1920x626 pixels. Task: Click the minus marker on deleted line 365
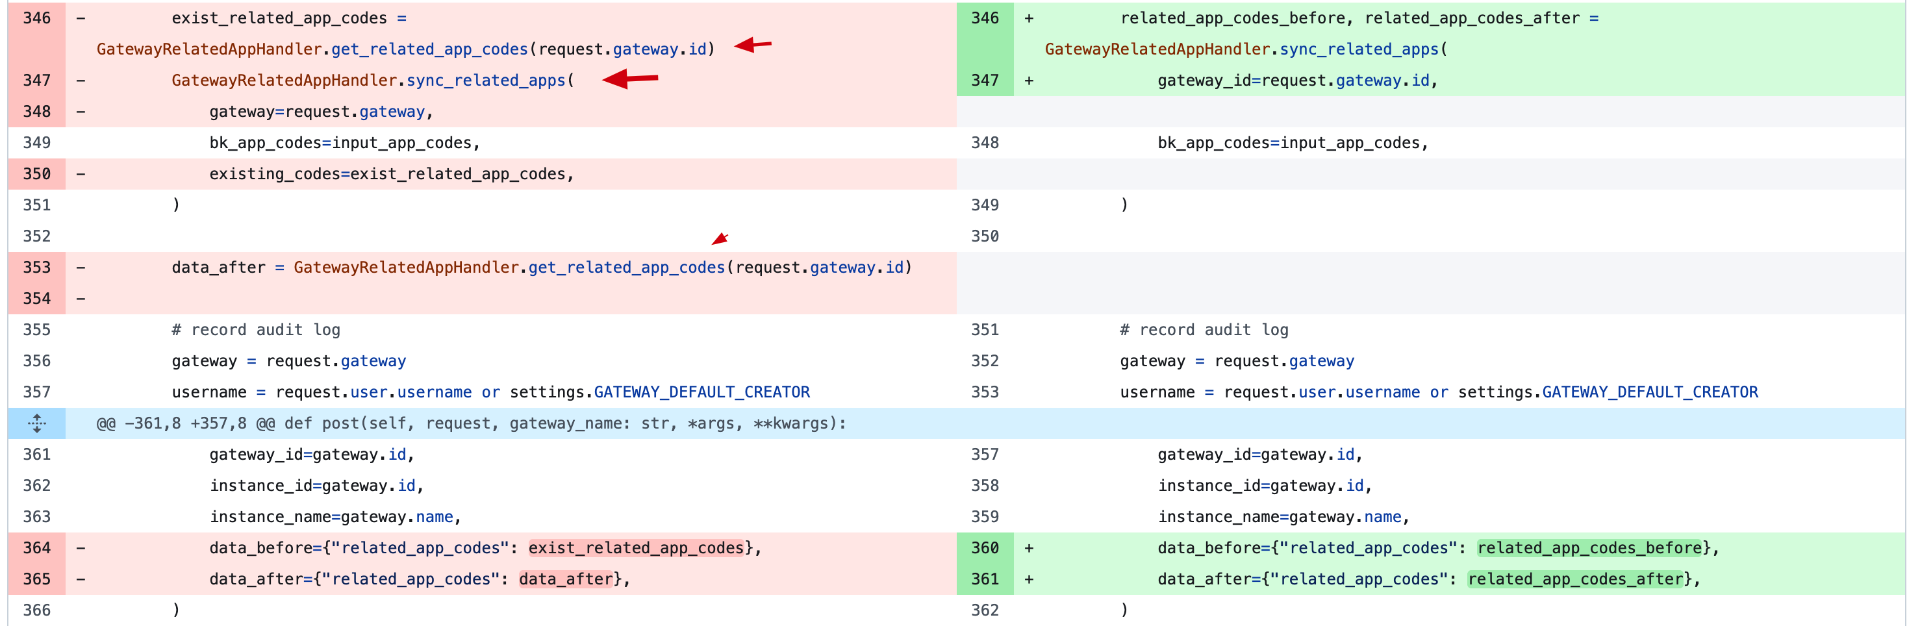pos(81,579)
